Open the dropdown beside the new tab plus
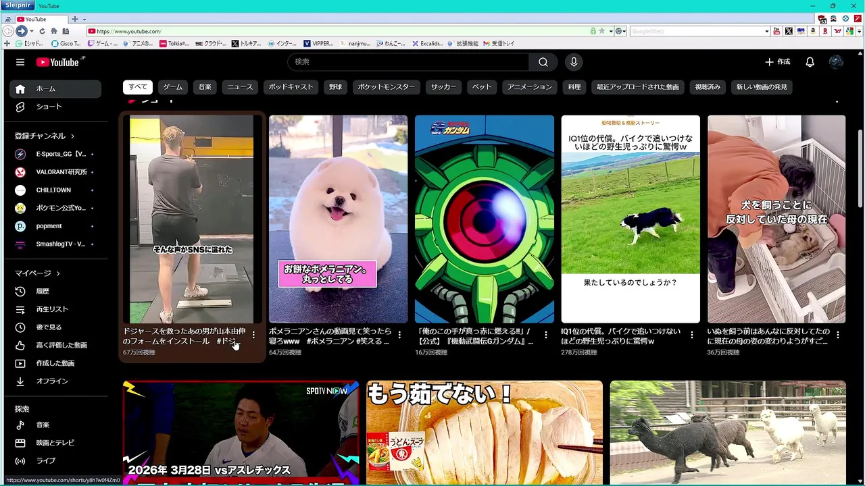The image size is (865, 486). click(84, 19)
